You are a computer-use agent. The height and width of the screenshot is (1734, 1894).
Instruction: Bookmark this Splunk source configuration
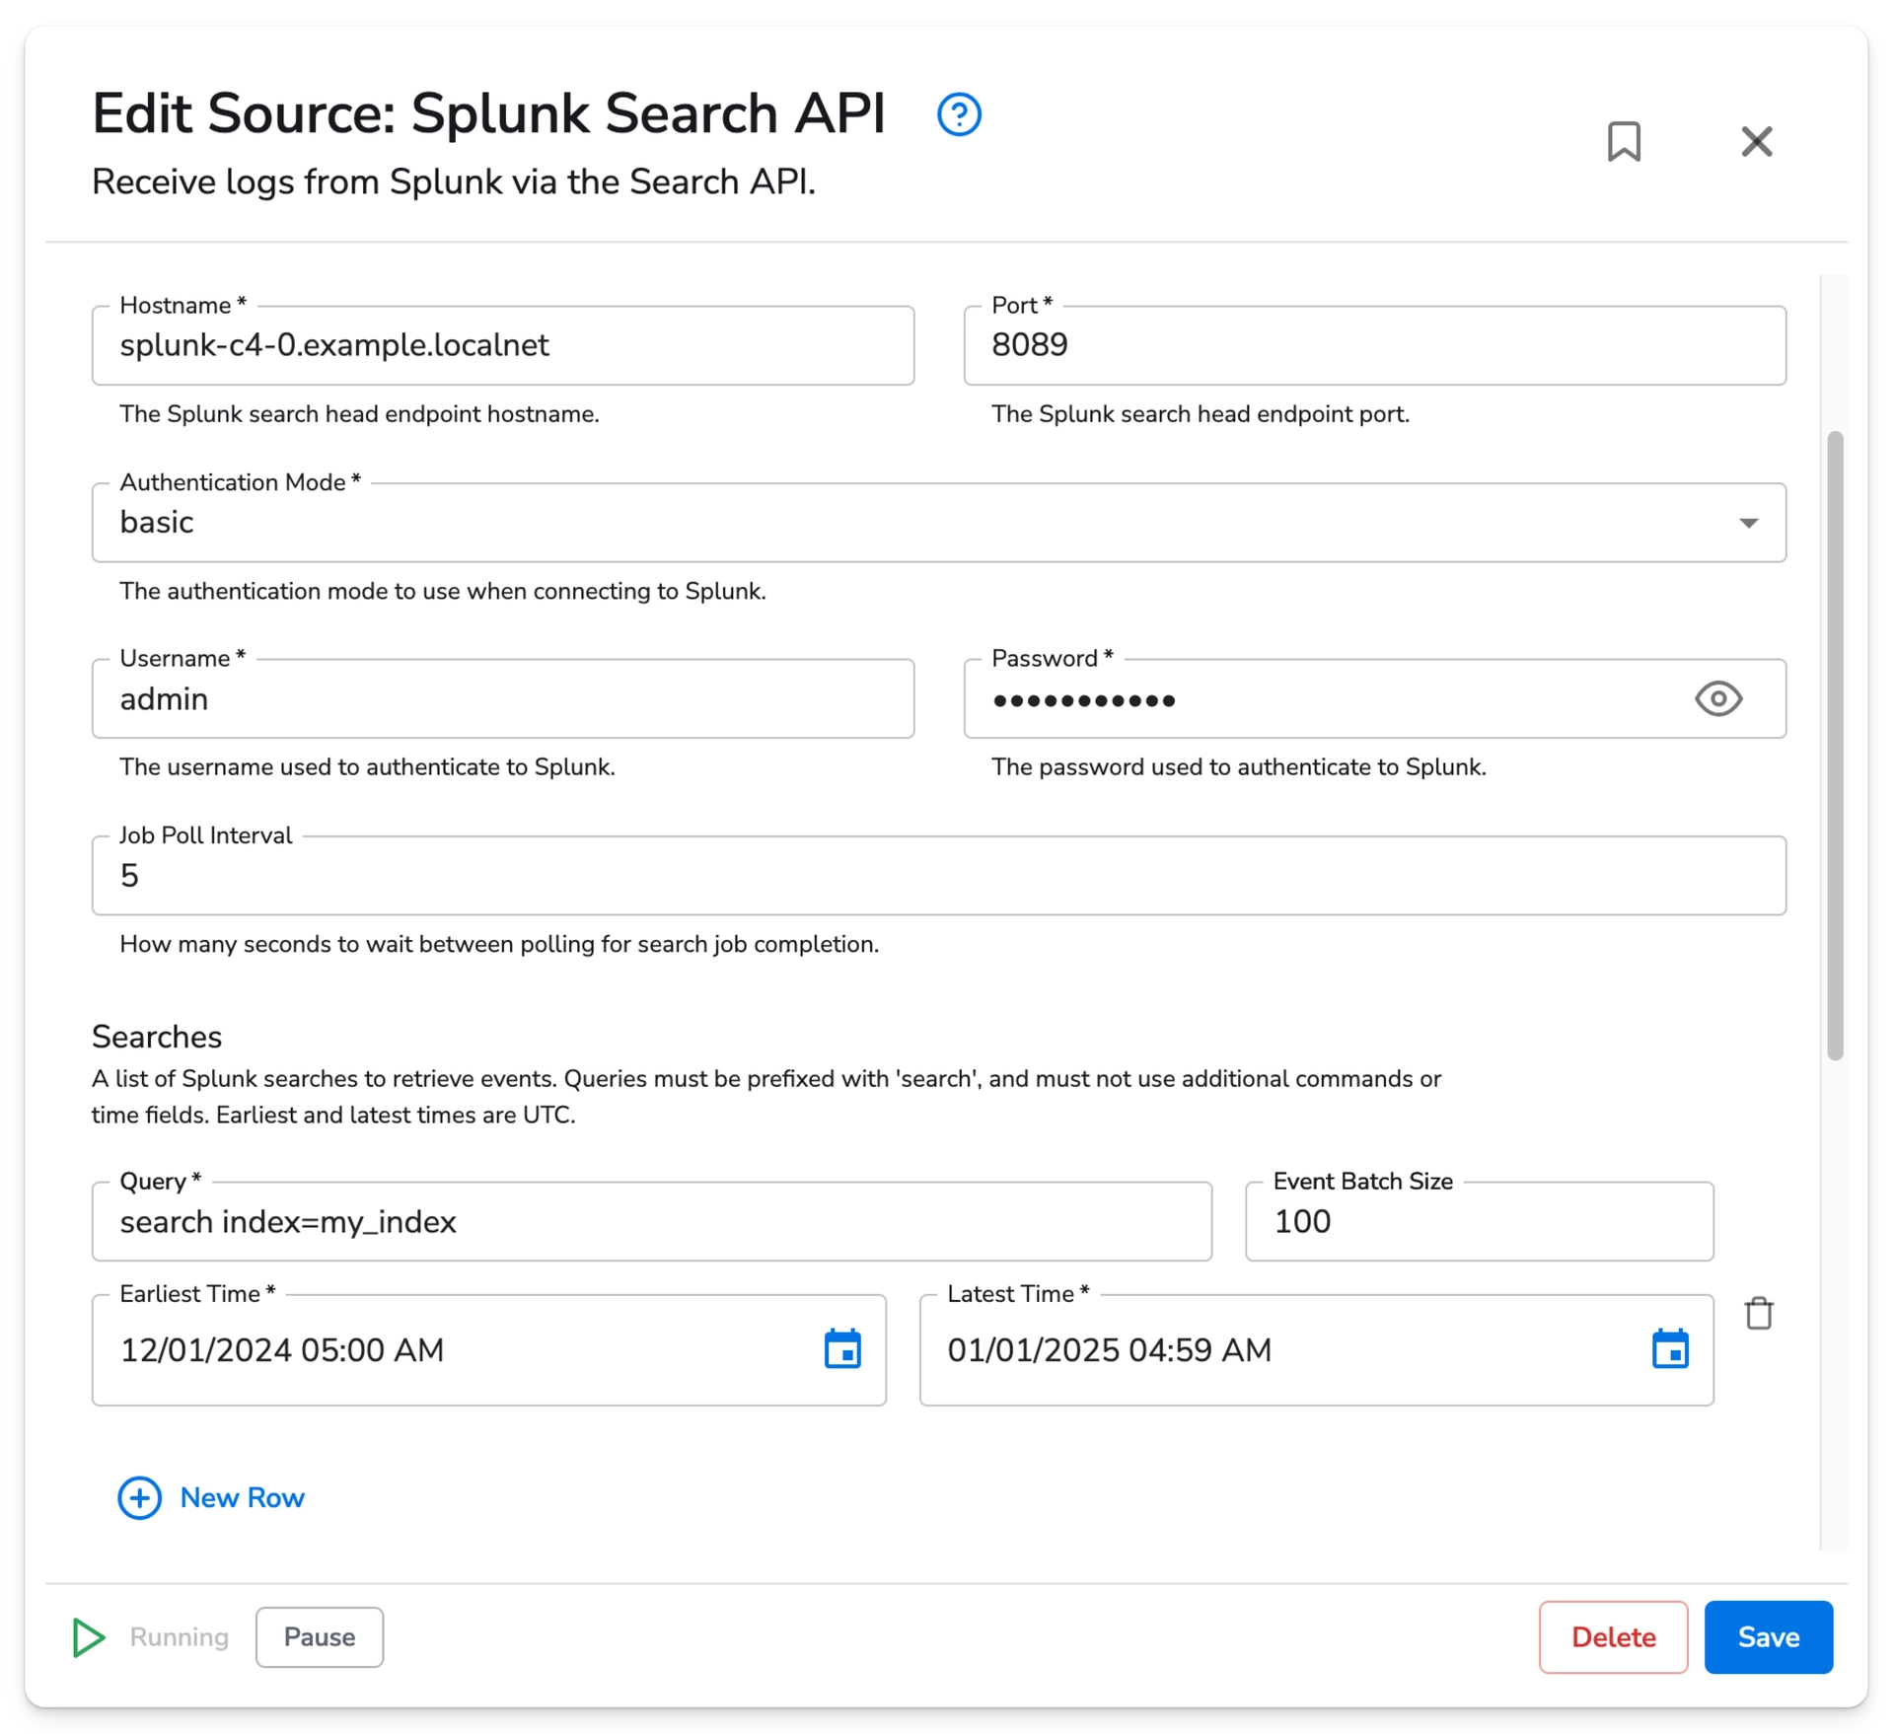click(1626, 141)
